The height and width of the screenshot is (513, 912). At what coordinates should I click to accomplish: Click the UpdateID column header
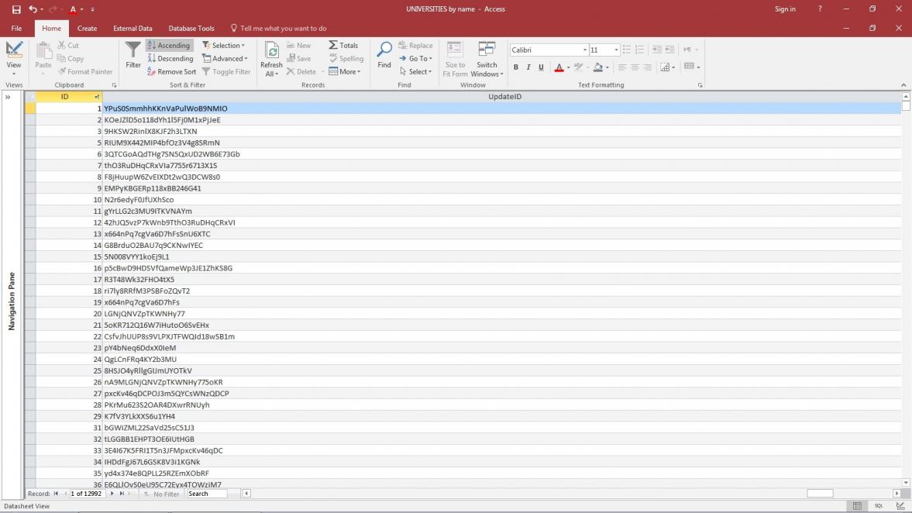pos(504,97)
